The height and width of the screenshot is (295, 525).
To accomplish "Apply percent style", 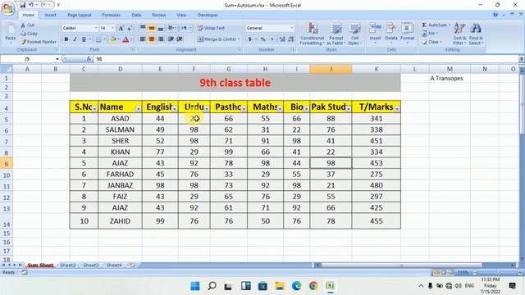I will (263, 39).
